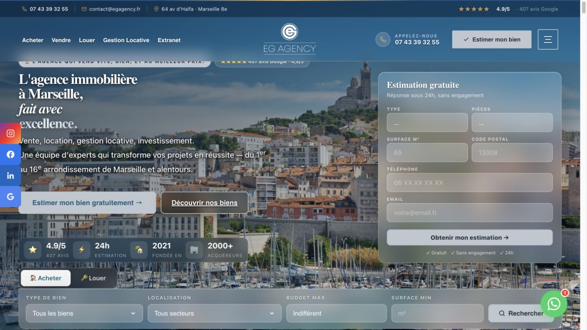587x330 pixels.
Task: Open the LinkedIn social link
Action: (x=10, y=176)
